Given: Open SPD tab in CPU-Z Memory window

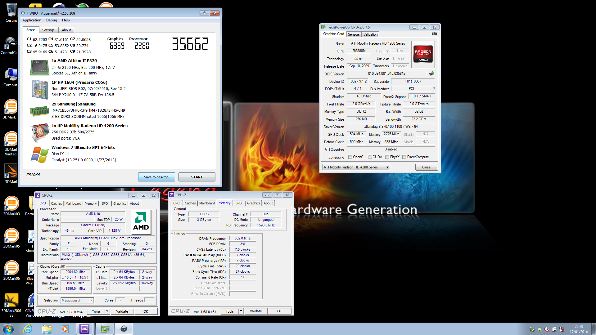Looking at the screenshot, I should click(238, 203).
